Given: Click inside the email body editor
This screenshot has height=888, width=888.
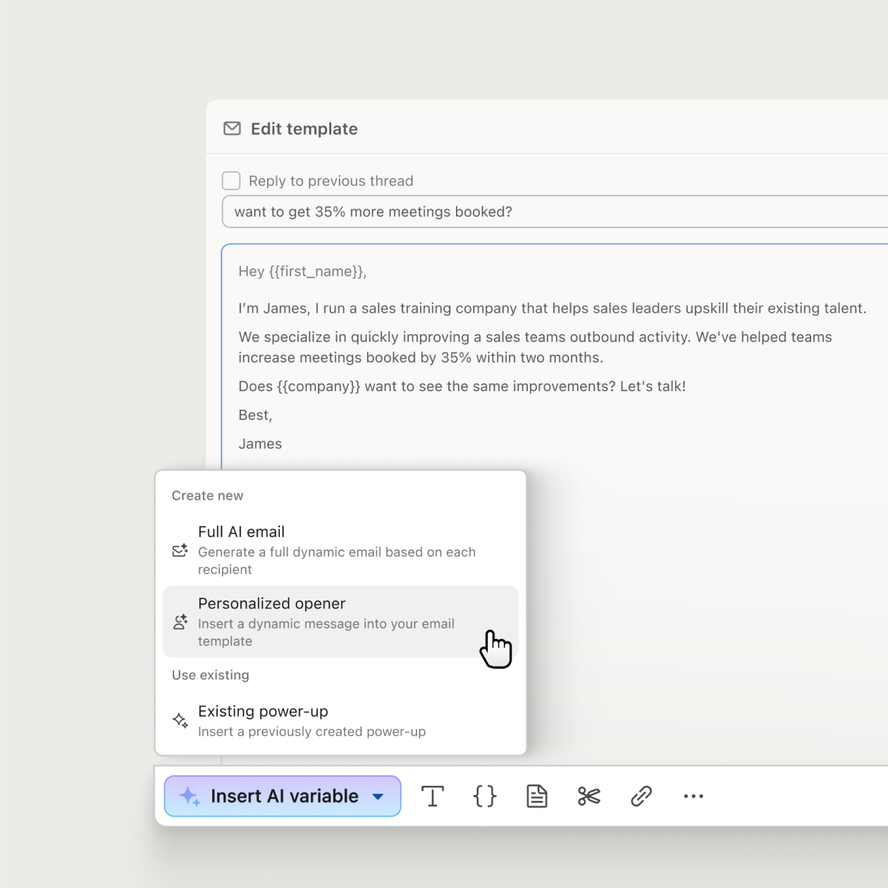Looking at the screenshot, I should (493, 352).
